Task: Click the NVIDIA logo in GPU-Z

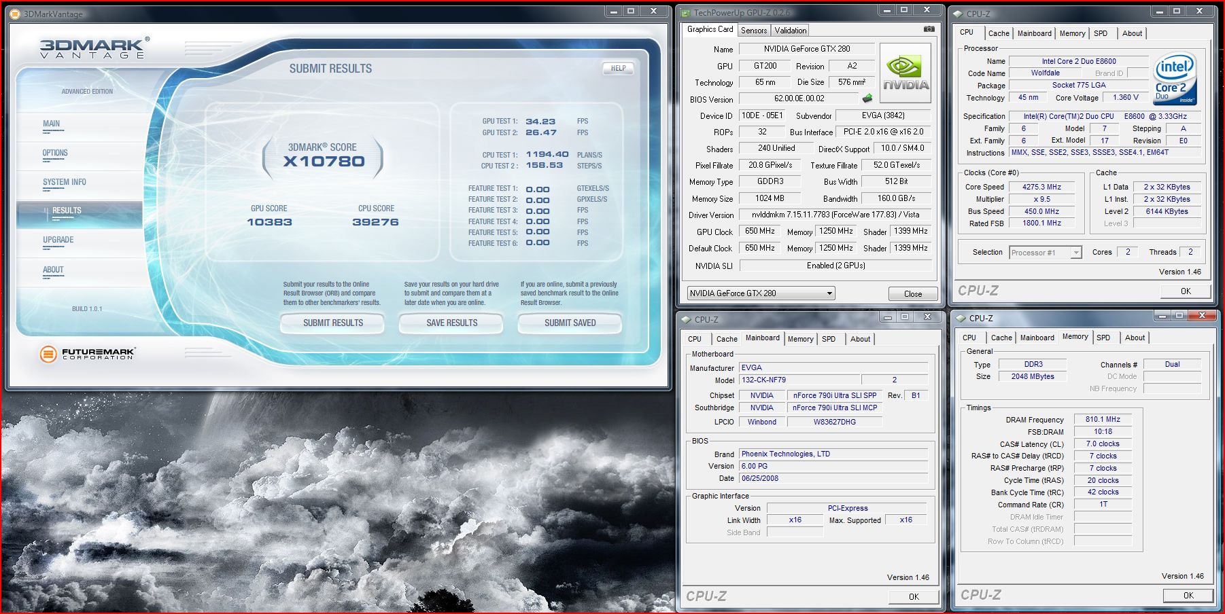Action: pos(905,73)
